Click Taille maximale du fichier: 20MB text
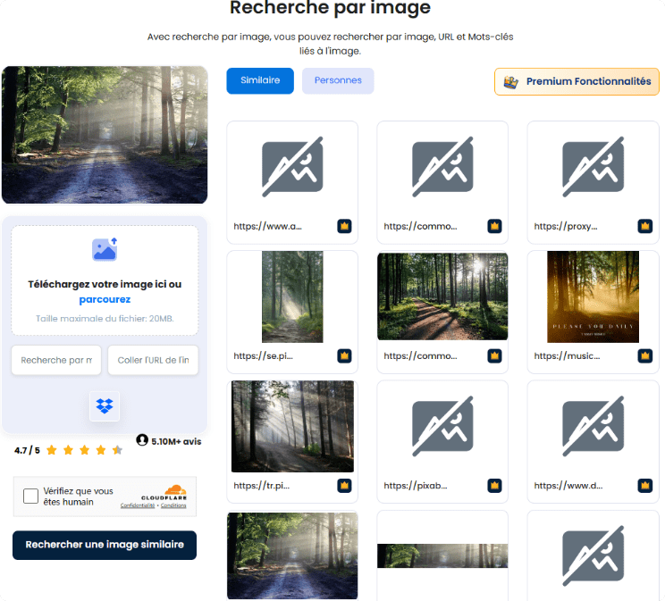 [105, 318]
